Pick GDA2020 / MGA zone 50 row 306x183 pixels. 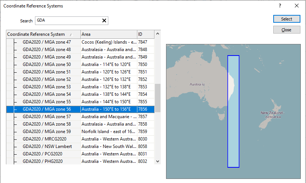click(x=47, y=64)
